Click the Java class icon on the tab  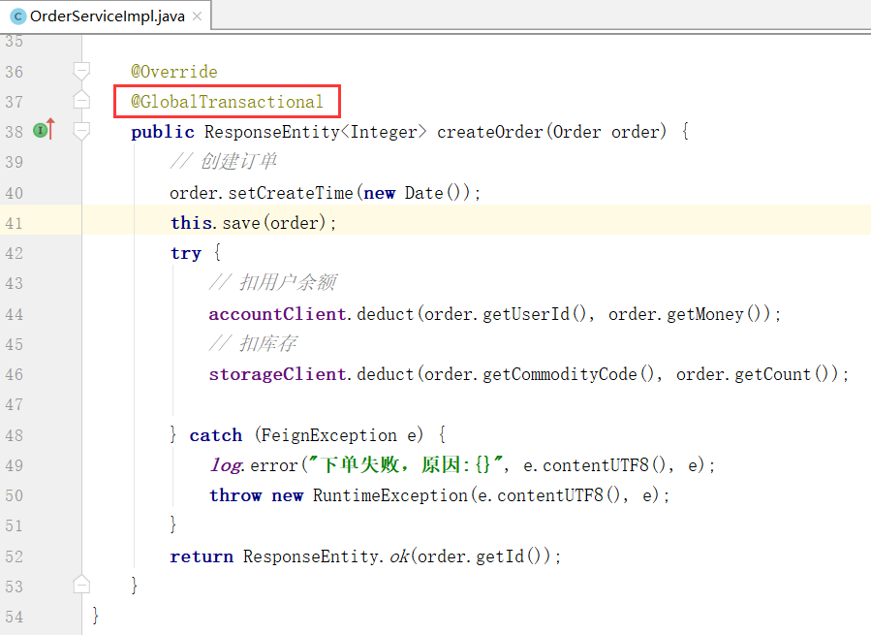click(x=17, y=16)
